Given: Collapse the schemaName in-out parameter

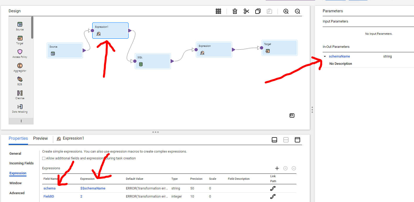Looking at the screenshot, I should point(325,56).
